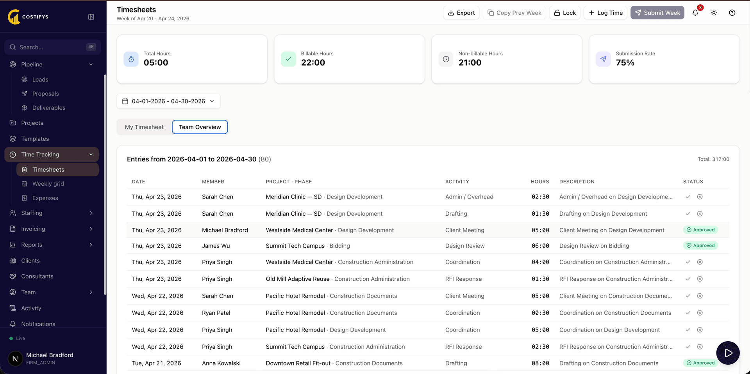Reject Sarah Chen Drafting entry
Image resolution: width=750 pixels, height=374 pixels.
point(700,214)
